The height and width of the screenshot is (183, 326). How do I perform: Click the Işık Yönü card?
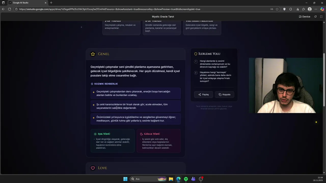[113, 141]
